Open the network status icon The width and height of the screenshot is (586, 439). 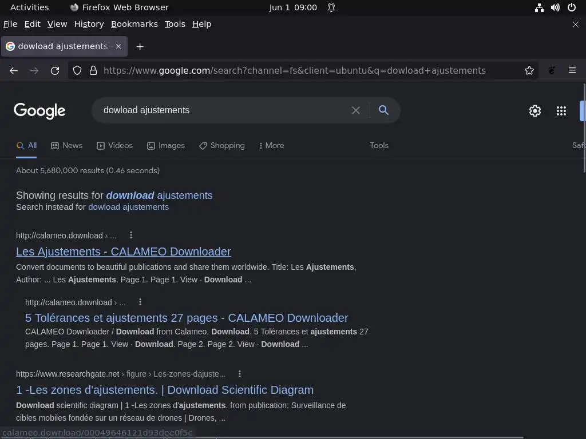click(539, 7)
